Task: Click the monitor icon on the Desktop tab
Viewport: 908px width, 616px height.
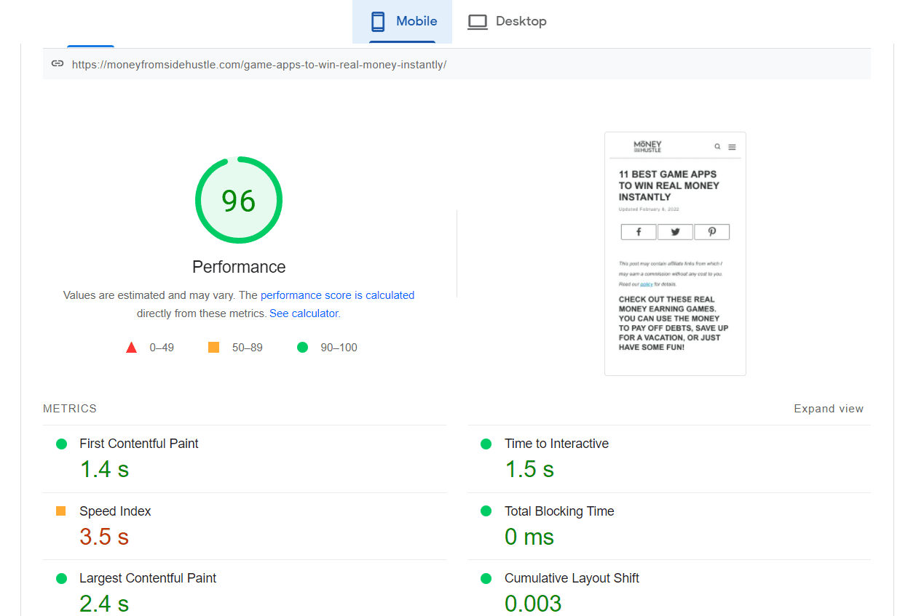Action: (x=478, y=21)
